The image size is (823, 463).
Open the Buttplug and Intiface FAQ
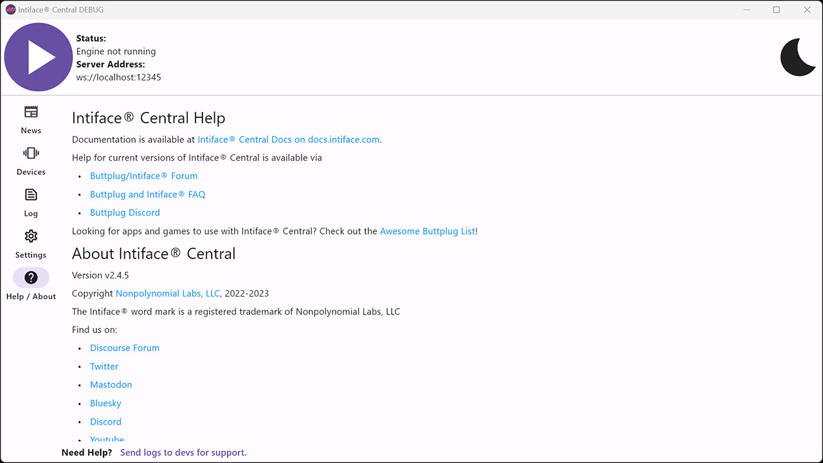point(147,194)
